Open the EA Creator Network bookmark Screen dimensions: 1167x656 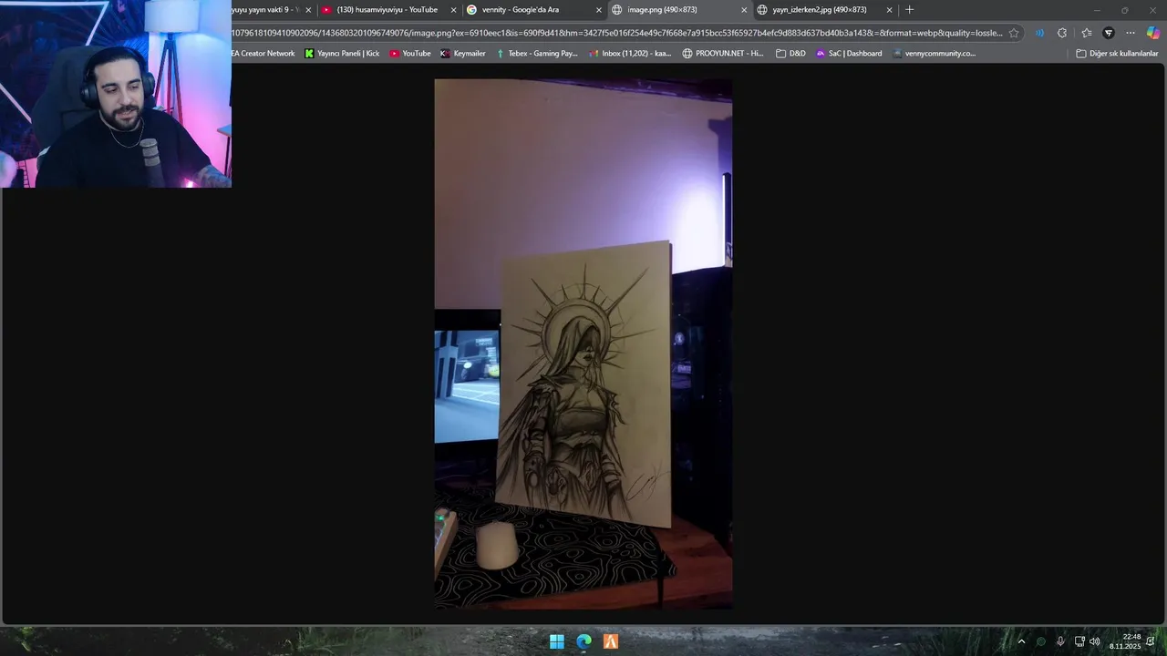point(263,54)
